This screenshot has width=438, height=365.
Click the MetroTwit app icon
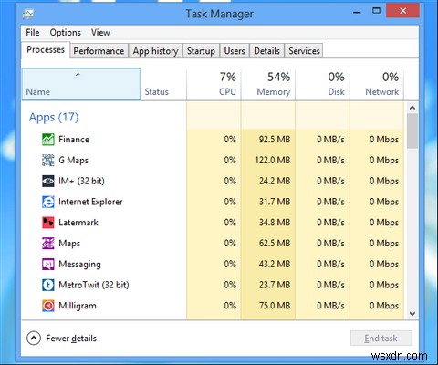(x=48, y=285)
